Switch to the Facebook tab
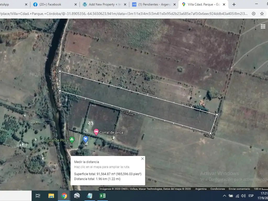This screenshot has width=268, height=201. (x=50, y=4)
